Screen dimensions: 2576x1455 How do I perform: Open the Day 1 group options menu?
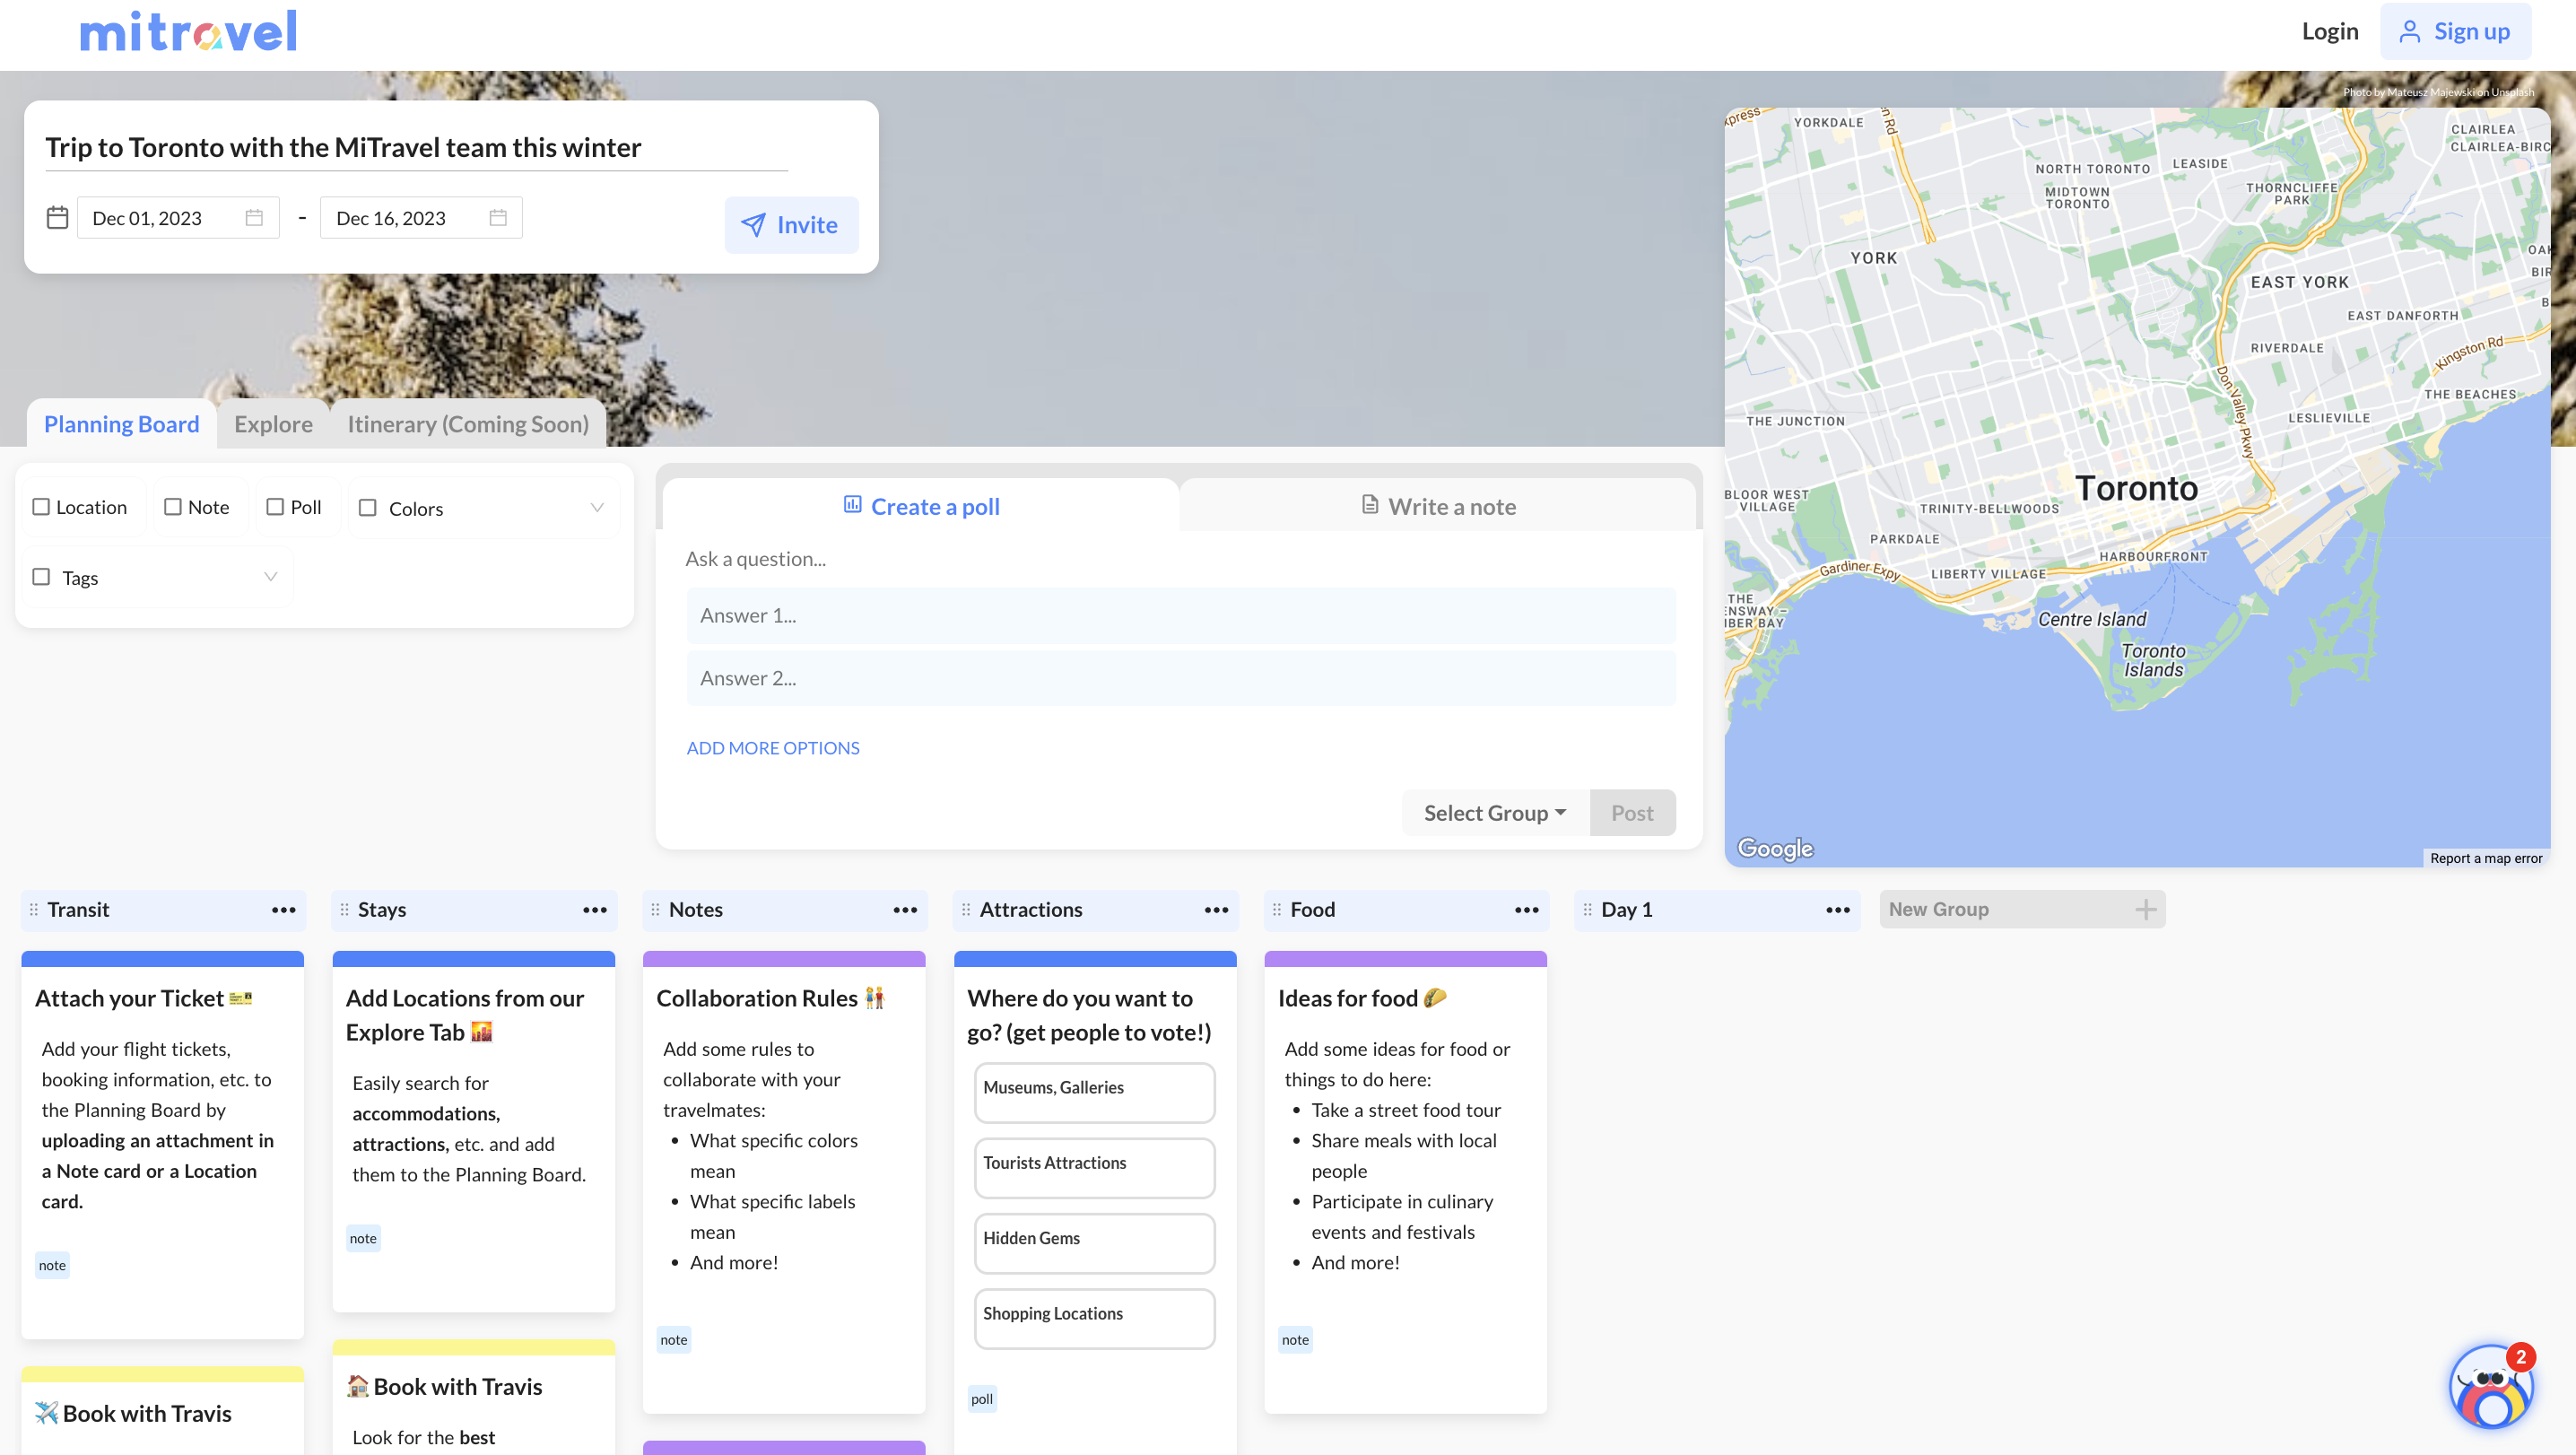(1837, 909)
